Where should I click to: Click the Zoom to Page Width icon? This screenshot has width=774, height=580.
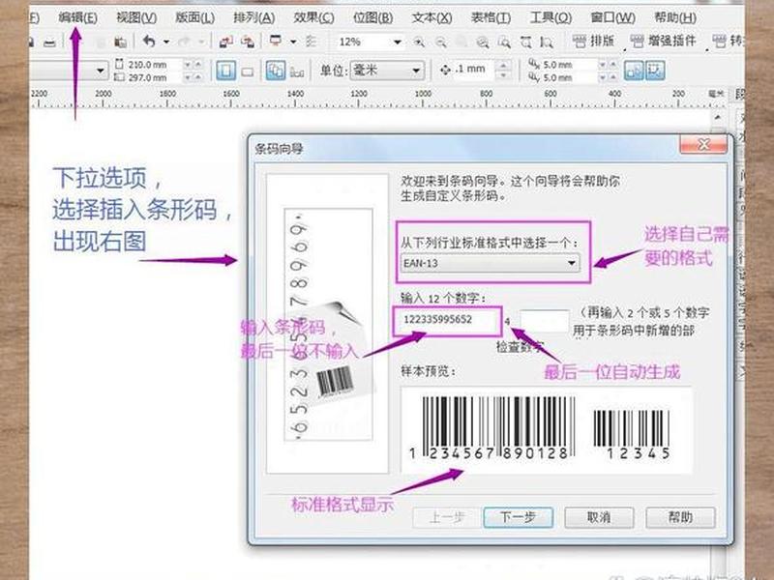[x=525, y=43]
